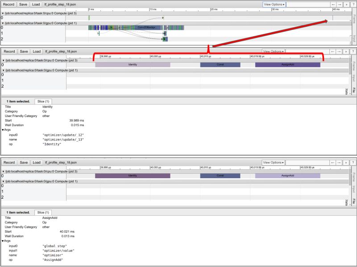Switch to the Slice (1) tab in the details panel

(x=42, y=213)
